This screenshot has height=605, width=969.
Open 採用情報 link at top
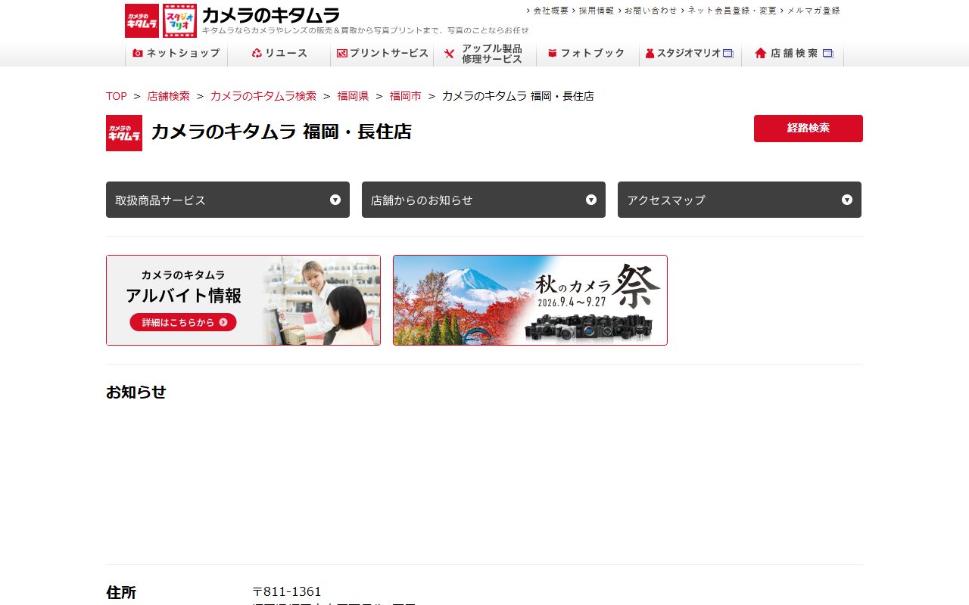596,11
